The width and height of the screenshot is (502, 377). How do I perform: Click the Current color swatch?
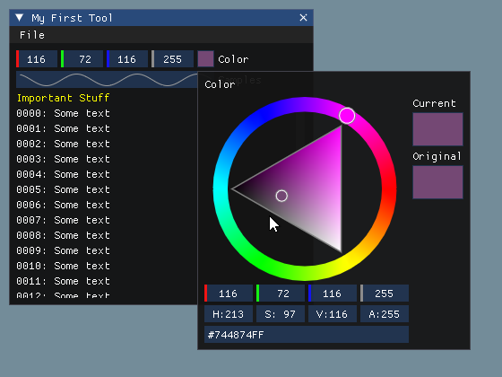click(437, 129)
